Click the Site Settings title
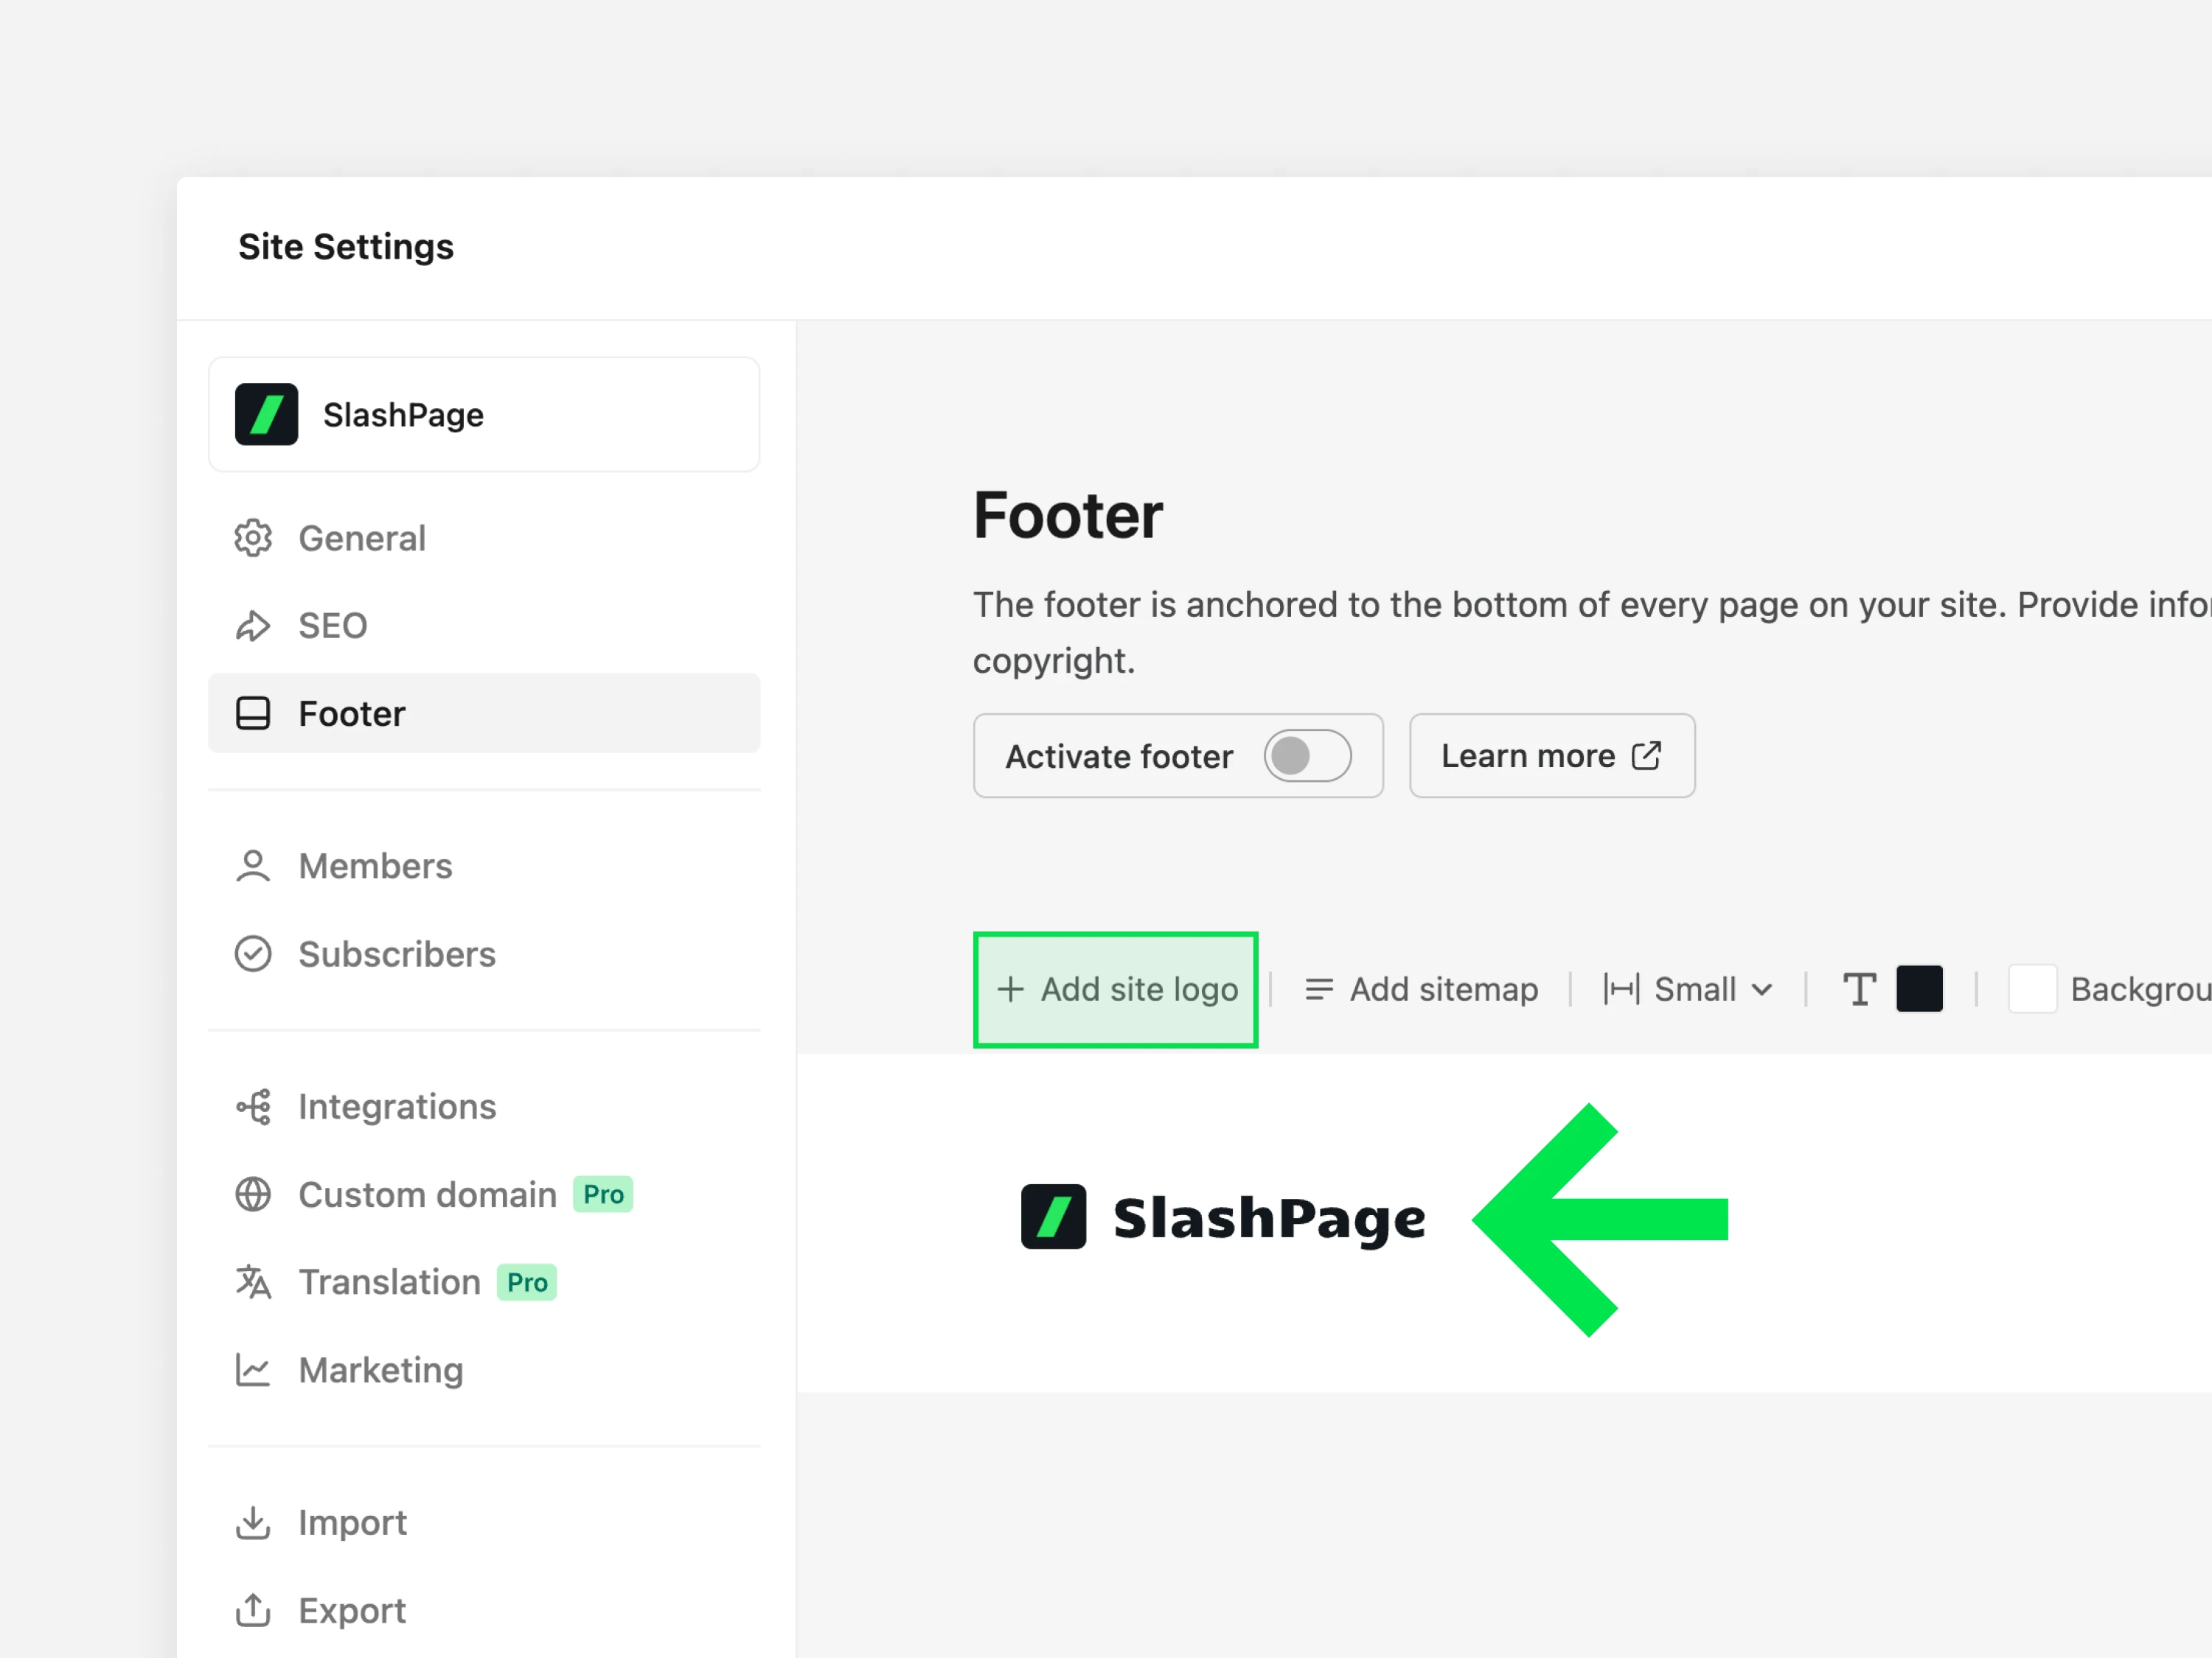This screenshot has height=1658, width=2212. coord(346,247)
